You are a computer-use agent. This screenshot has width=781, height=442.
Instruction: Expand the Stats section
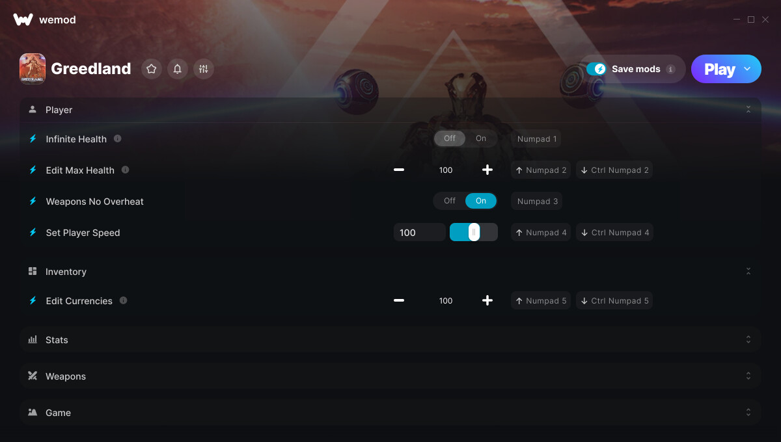point(390,339)
